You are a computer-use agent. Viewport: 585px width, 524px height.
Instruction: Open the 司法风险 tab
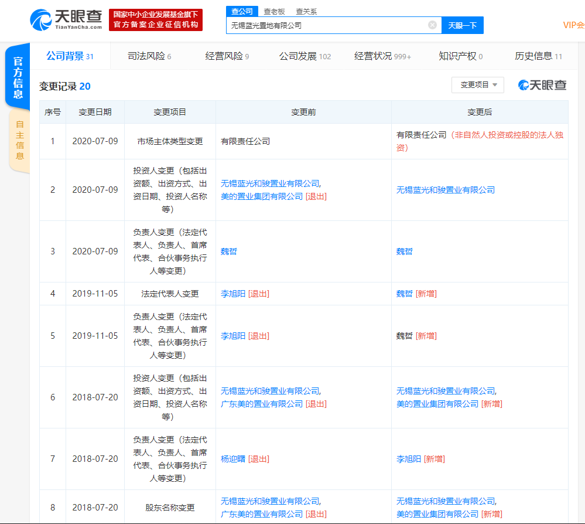click(x=145, y=56)
